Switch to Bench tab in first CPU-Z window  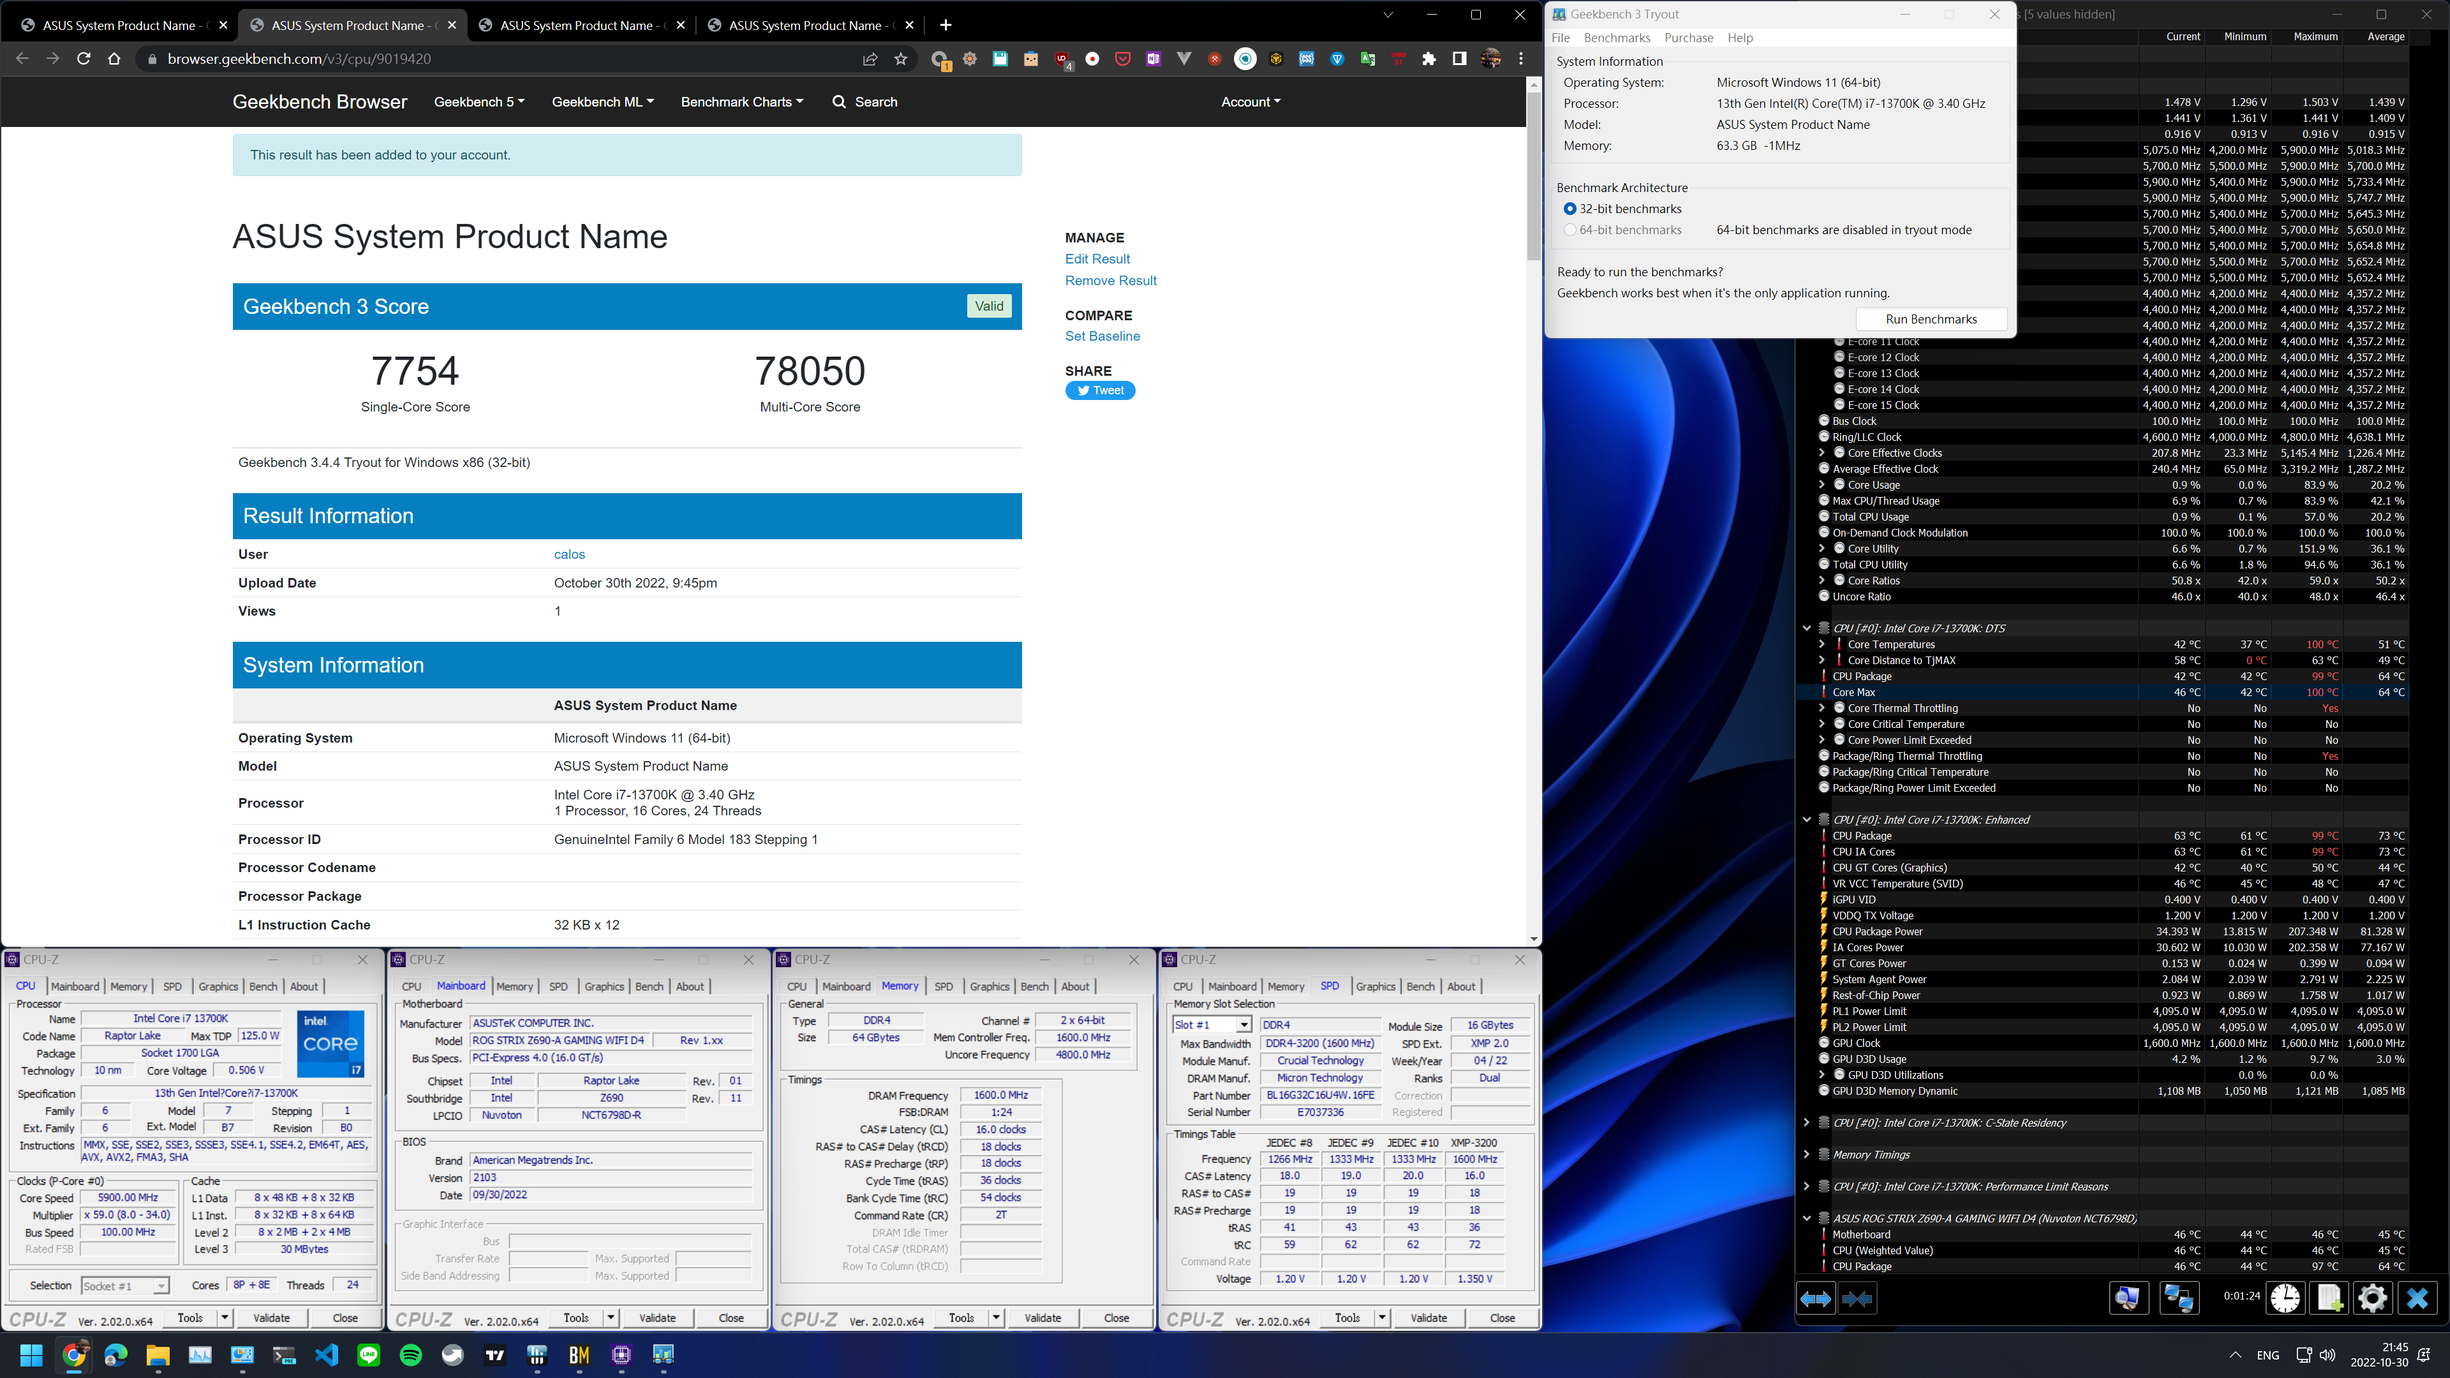click(x=264, y=986)
